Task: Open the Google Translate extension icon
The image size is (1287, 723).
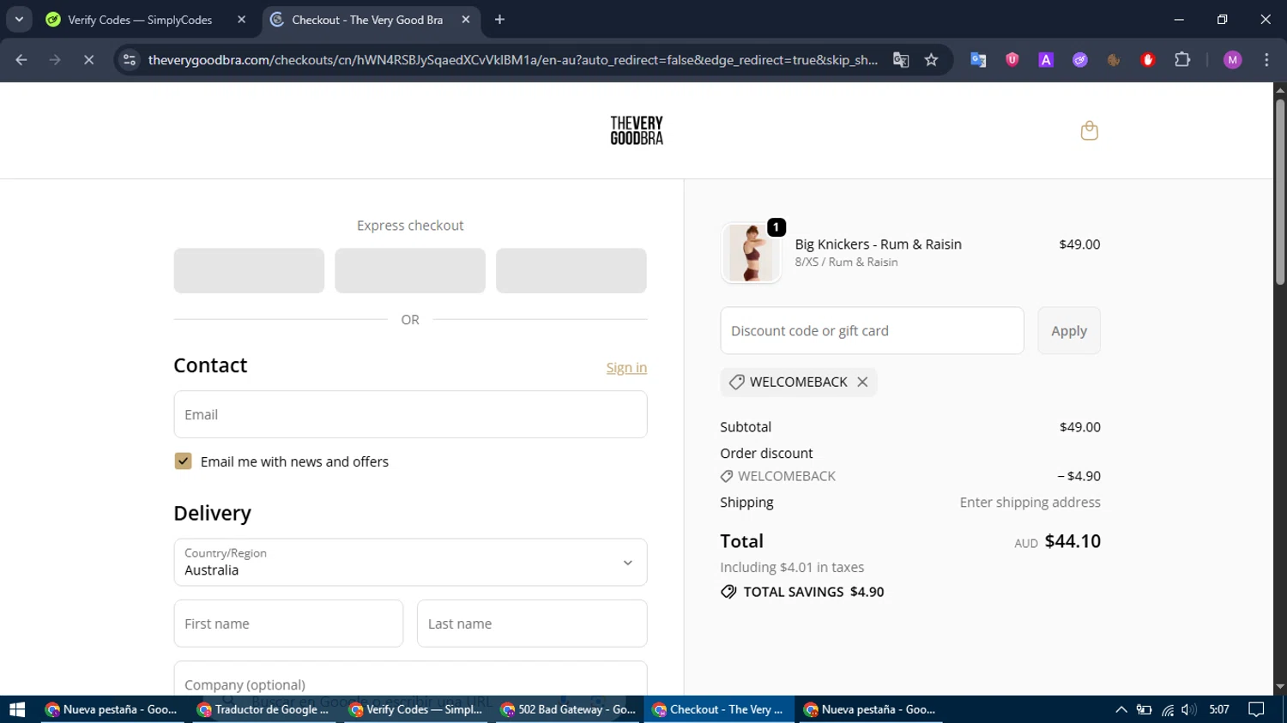Action: click(x=978, y=60)
